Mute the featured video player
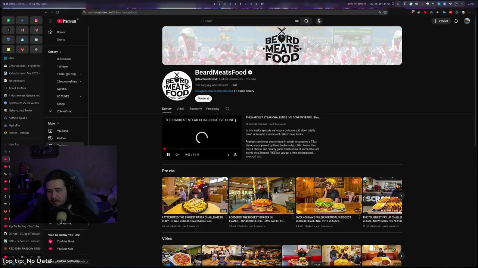This screenshot has height=268, width=478. [177, 154]
